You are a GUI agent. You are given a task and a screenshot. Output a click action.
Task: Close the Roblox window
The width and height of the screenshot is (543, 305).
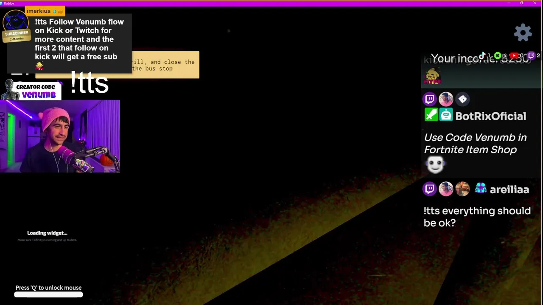[x=535, y=3]
